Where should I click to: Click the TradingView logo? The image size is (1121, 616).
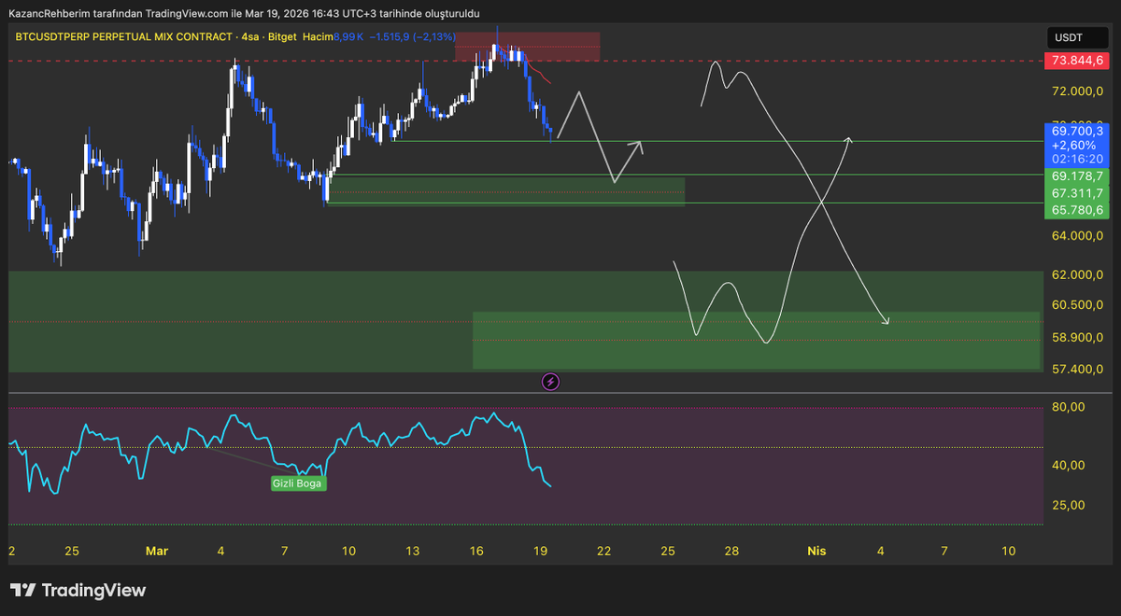[x=78, y=590]
